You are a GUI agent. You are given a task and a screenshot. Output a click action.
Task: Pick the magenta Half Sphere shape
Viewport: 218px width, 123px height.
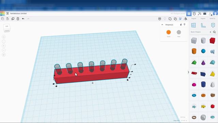tap(194, 85)
